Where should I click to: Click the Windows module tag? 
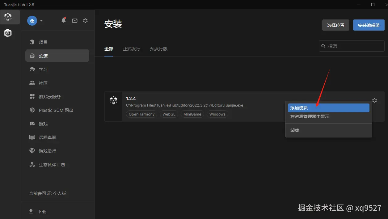[217, 114]
